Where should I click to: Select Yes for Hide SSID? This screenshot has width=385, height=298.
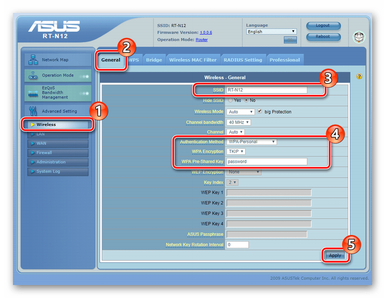[x=230, y=100]
